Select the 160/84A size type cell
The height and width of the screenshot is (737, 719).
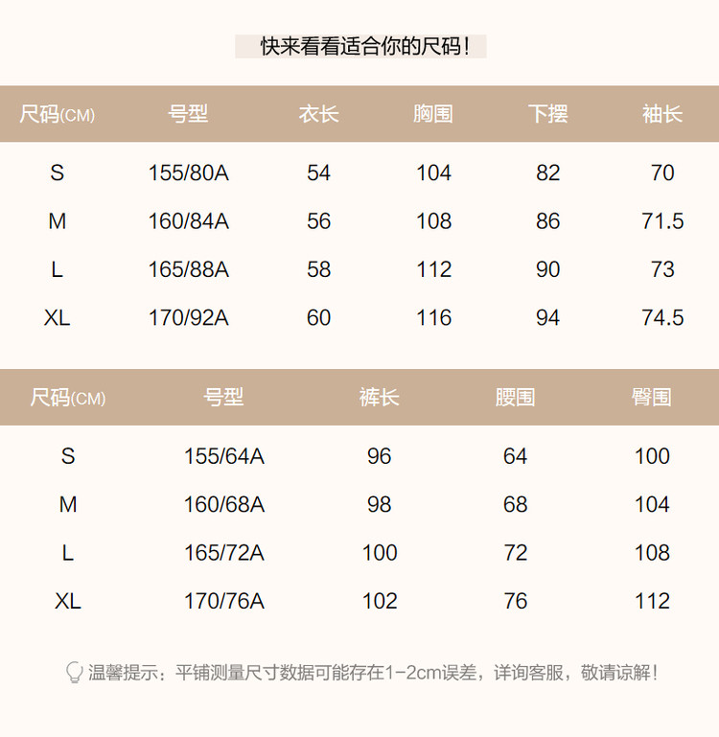tap(188, 221)
